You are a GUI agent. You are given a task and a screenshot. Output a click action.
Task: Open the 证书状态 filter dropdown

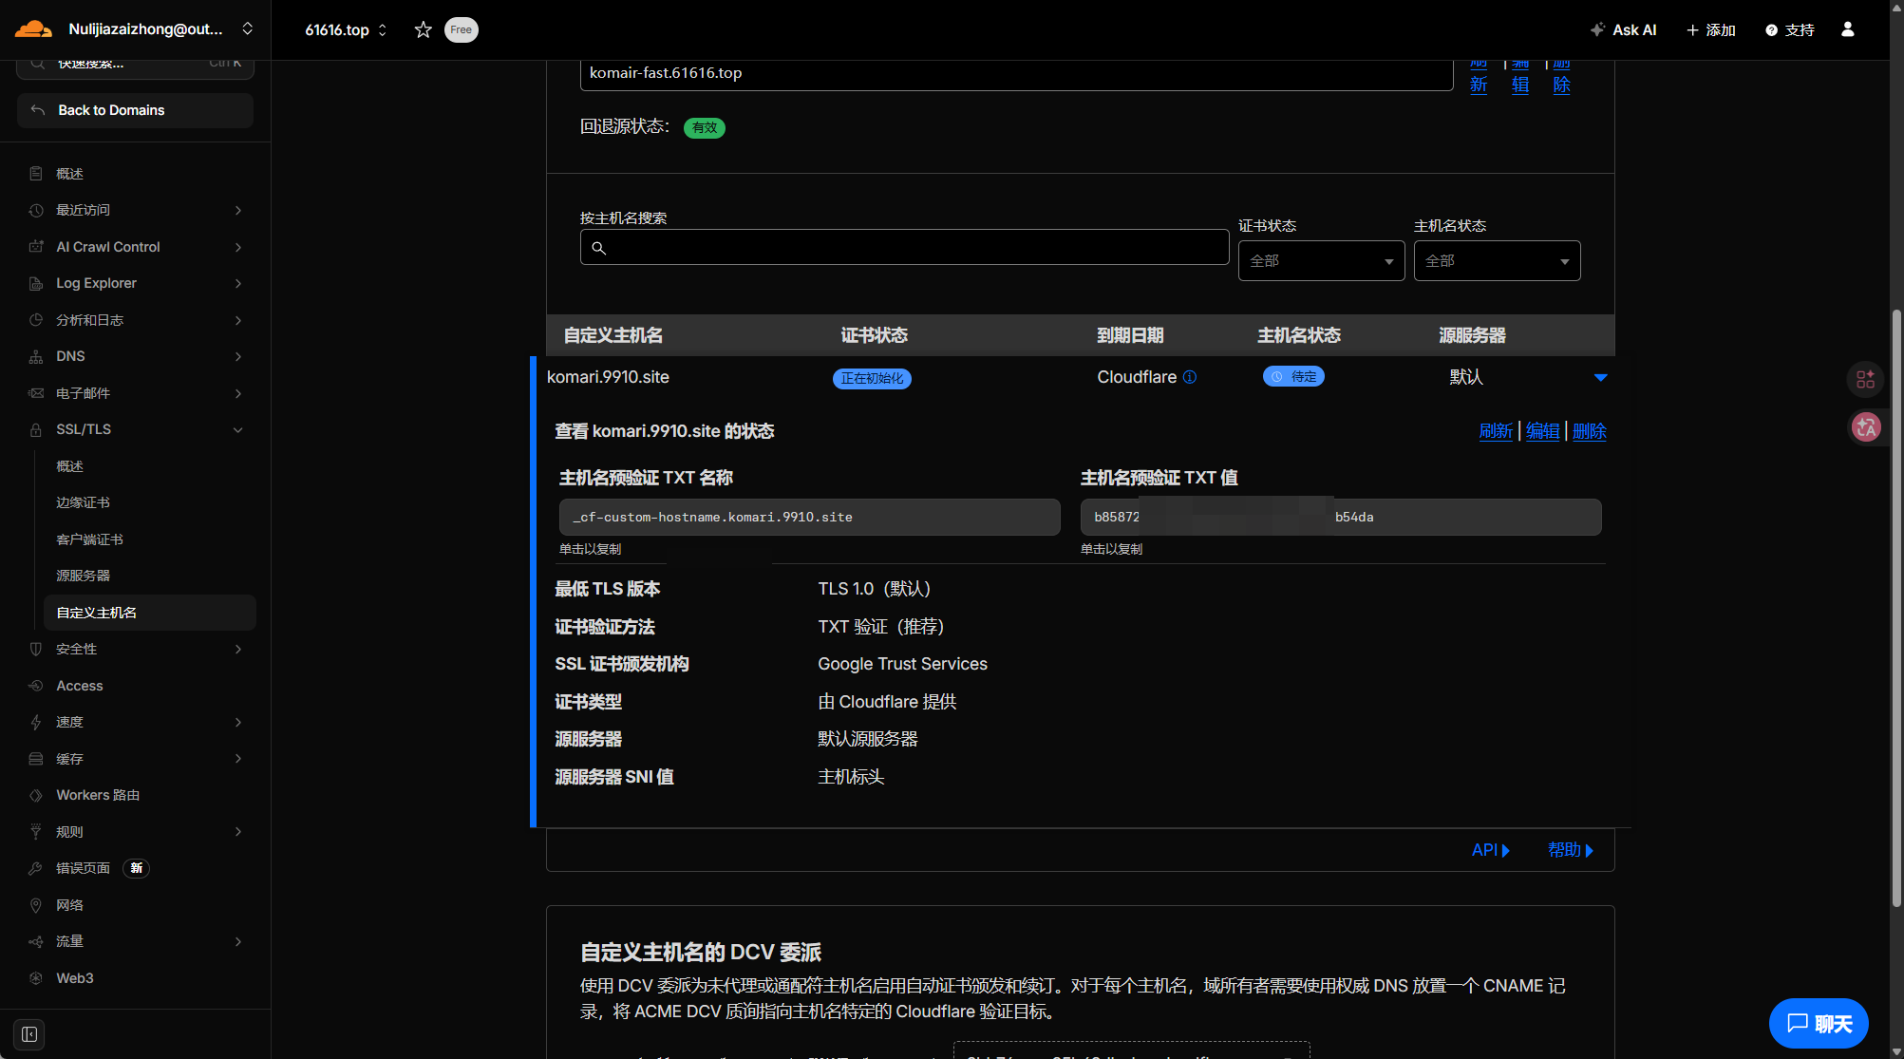coord(1321,261)
